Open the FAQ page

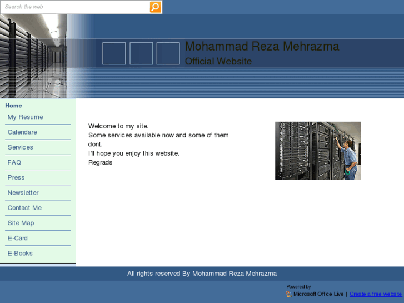point(14,162)
